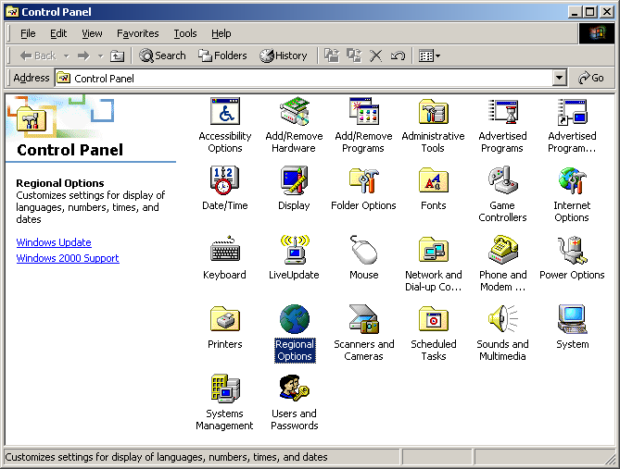Viewport: 620px width, 469px height.
Task: Click the Regional Options globe icon
Action: pyautogui.click(x=294, y=319)
